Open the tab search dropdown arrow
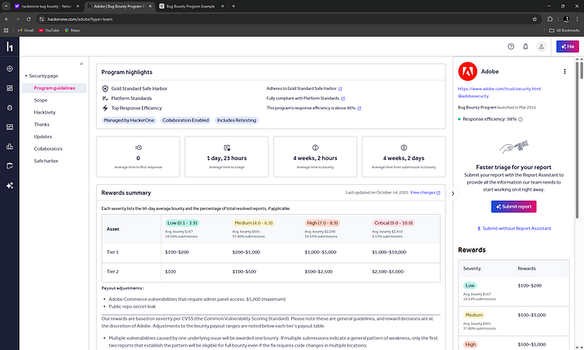This screenshot has width=584, height=350. (6, 7)
